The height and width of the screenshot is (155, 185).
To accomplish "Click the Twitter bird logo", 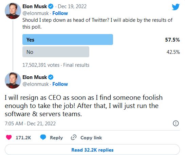I will (x=175, y=7).
